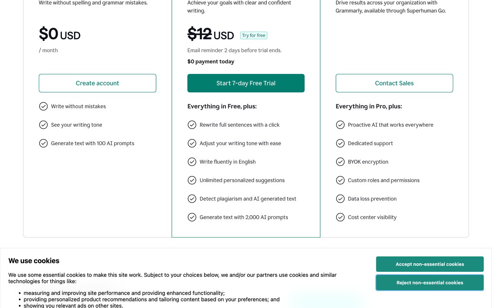Click the Try for free badge
492x308 pixels.
pos(254,35)
